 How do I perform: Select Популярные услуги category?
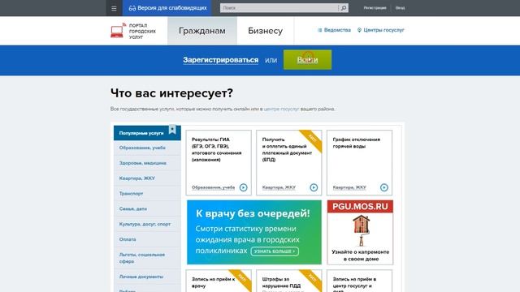147,133
